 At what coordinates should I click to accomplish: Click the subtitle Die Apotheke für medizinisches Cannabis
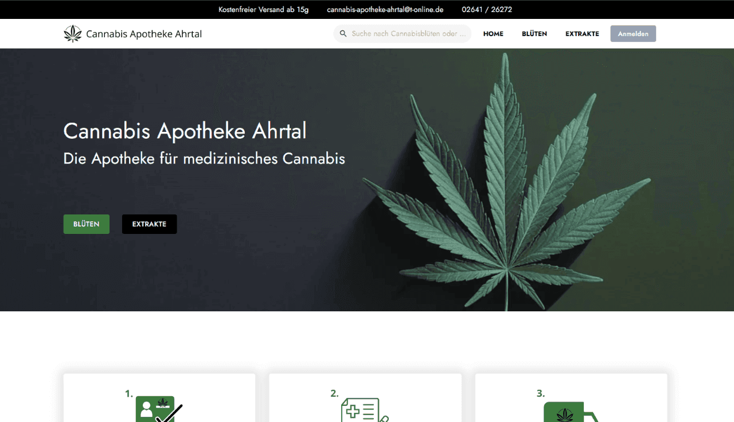coord(204,159)
